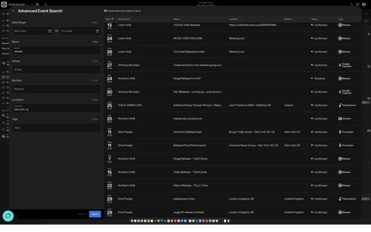Click the Release icon for Tiny Desk row
371x232 pixels.
coord(340,52)
